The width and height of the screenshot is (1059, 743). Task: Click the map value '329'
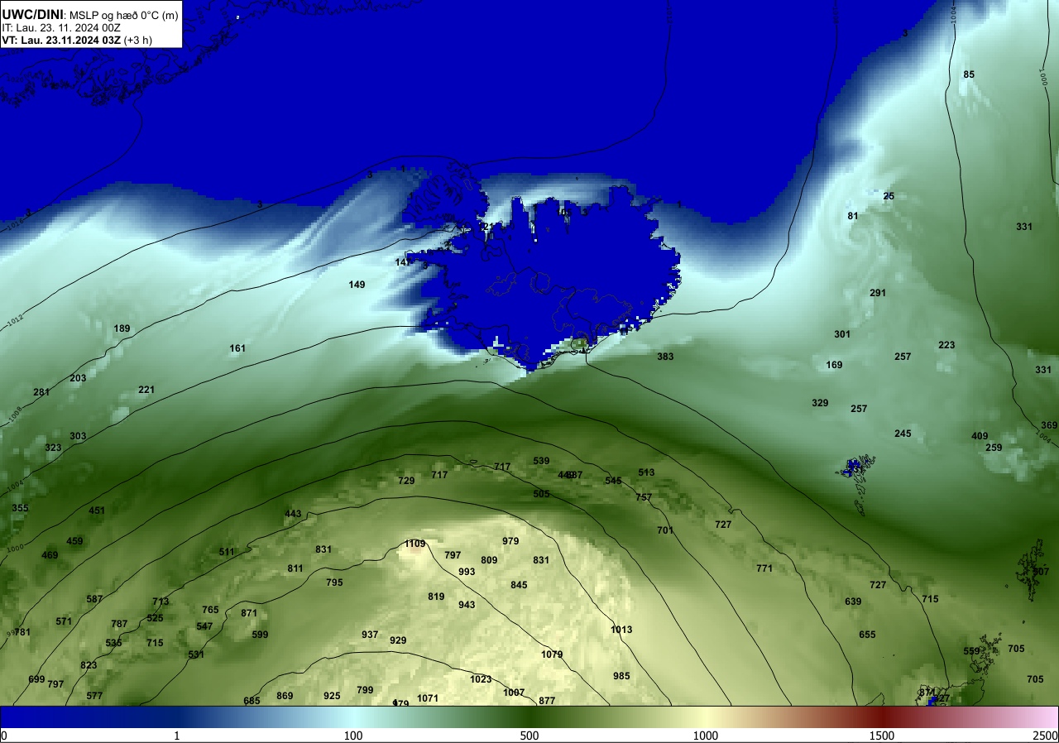click(820, 403)
